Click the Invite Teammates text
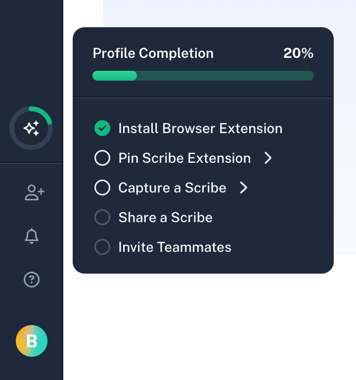 (x=175, y=247)
